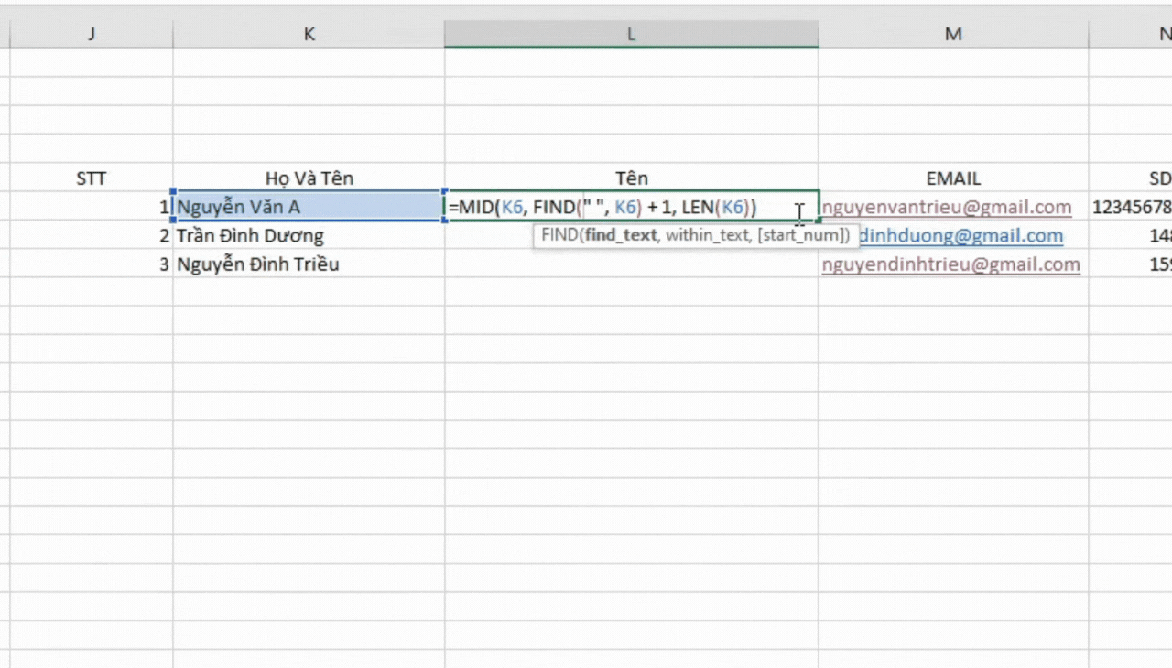This screenshot has width=1172, height=668.
Task: Select cell containing Trần Đình Dương
Action: click(x=309, y=235)
